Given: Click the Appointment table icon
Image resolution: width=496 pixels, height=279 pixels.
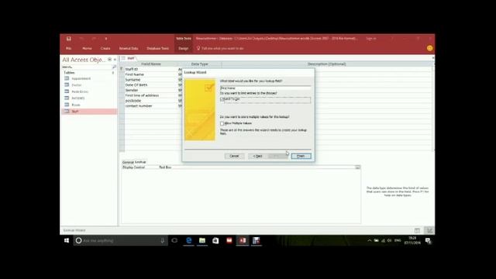Looking at the screenshot, I should (67, 78).
